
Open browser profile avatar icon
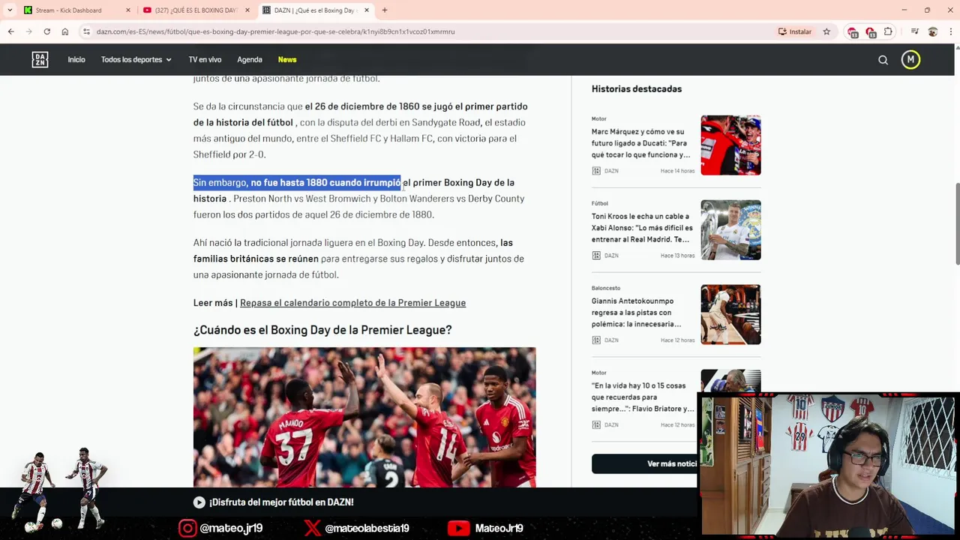932,31
